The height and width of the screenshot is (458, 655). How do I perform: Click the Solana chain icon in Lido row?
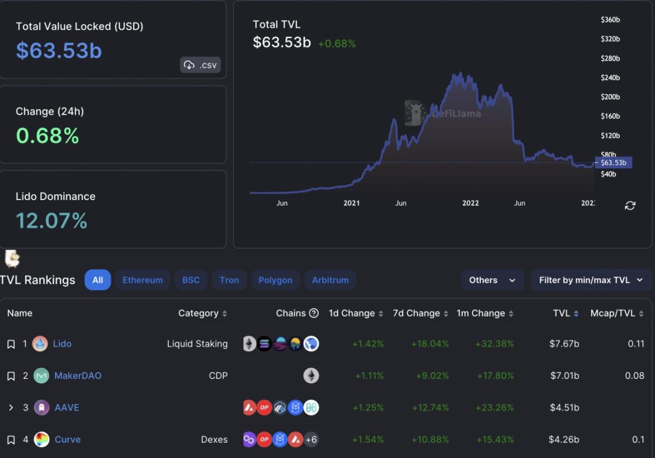(x=264, y=344)
